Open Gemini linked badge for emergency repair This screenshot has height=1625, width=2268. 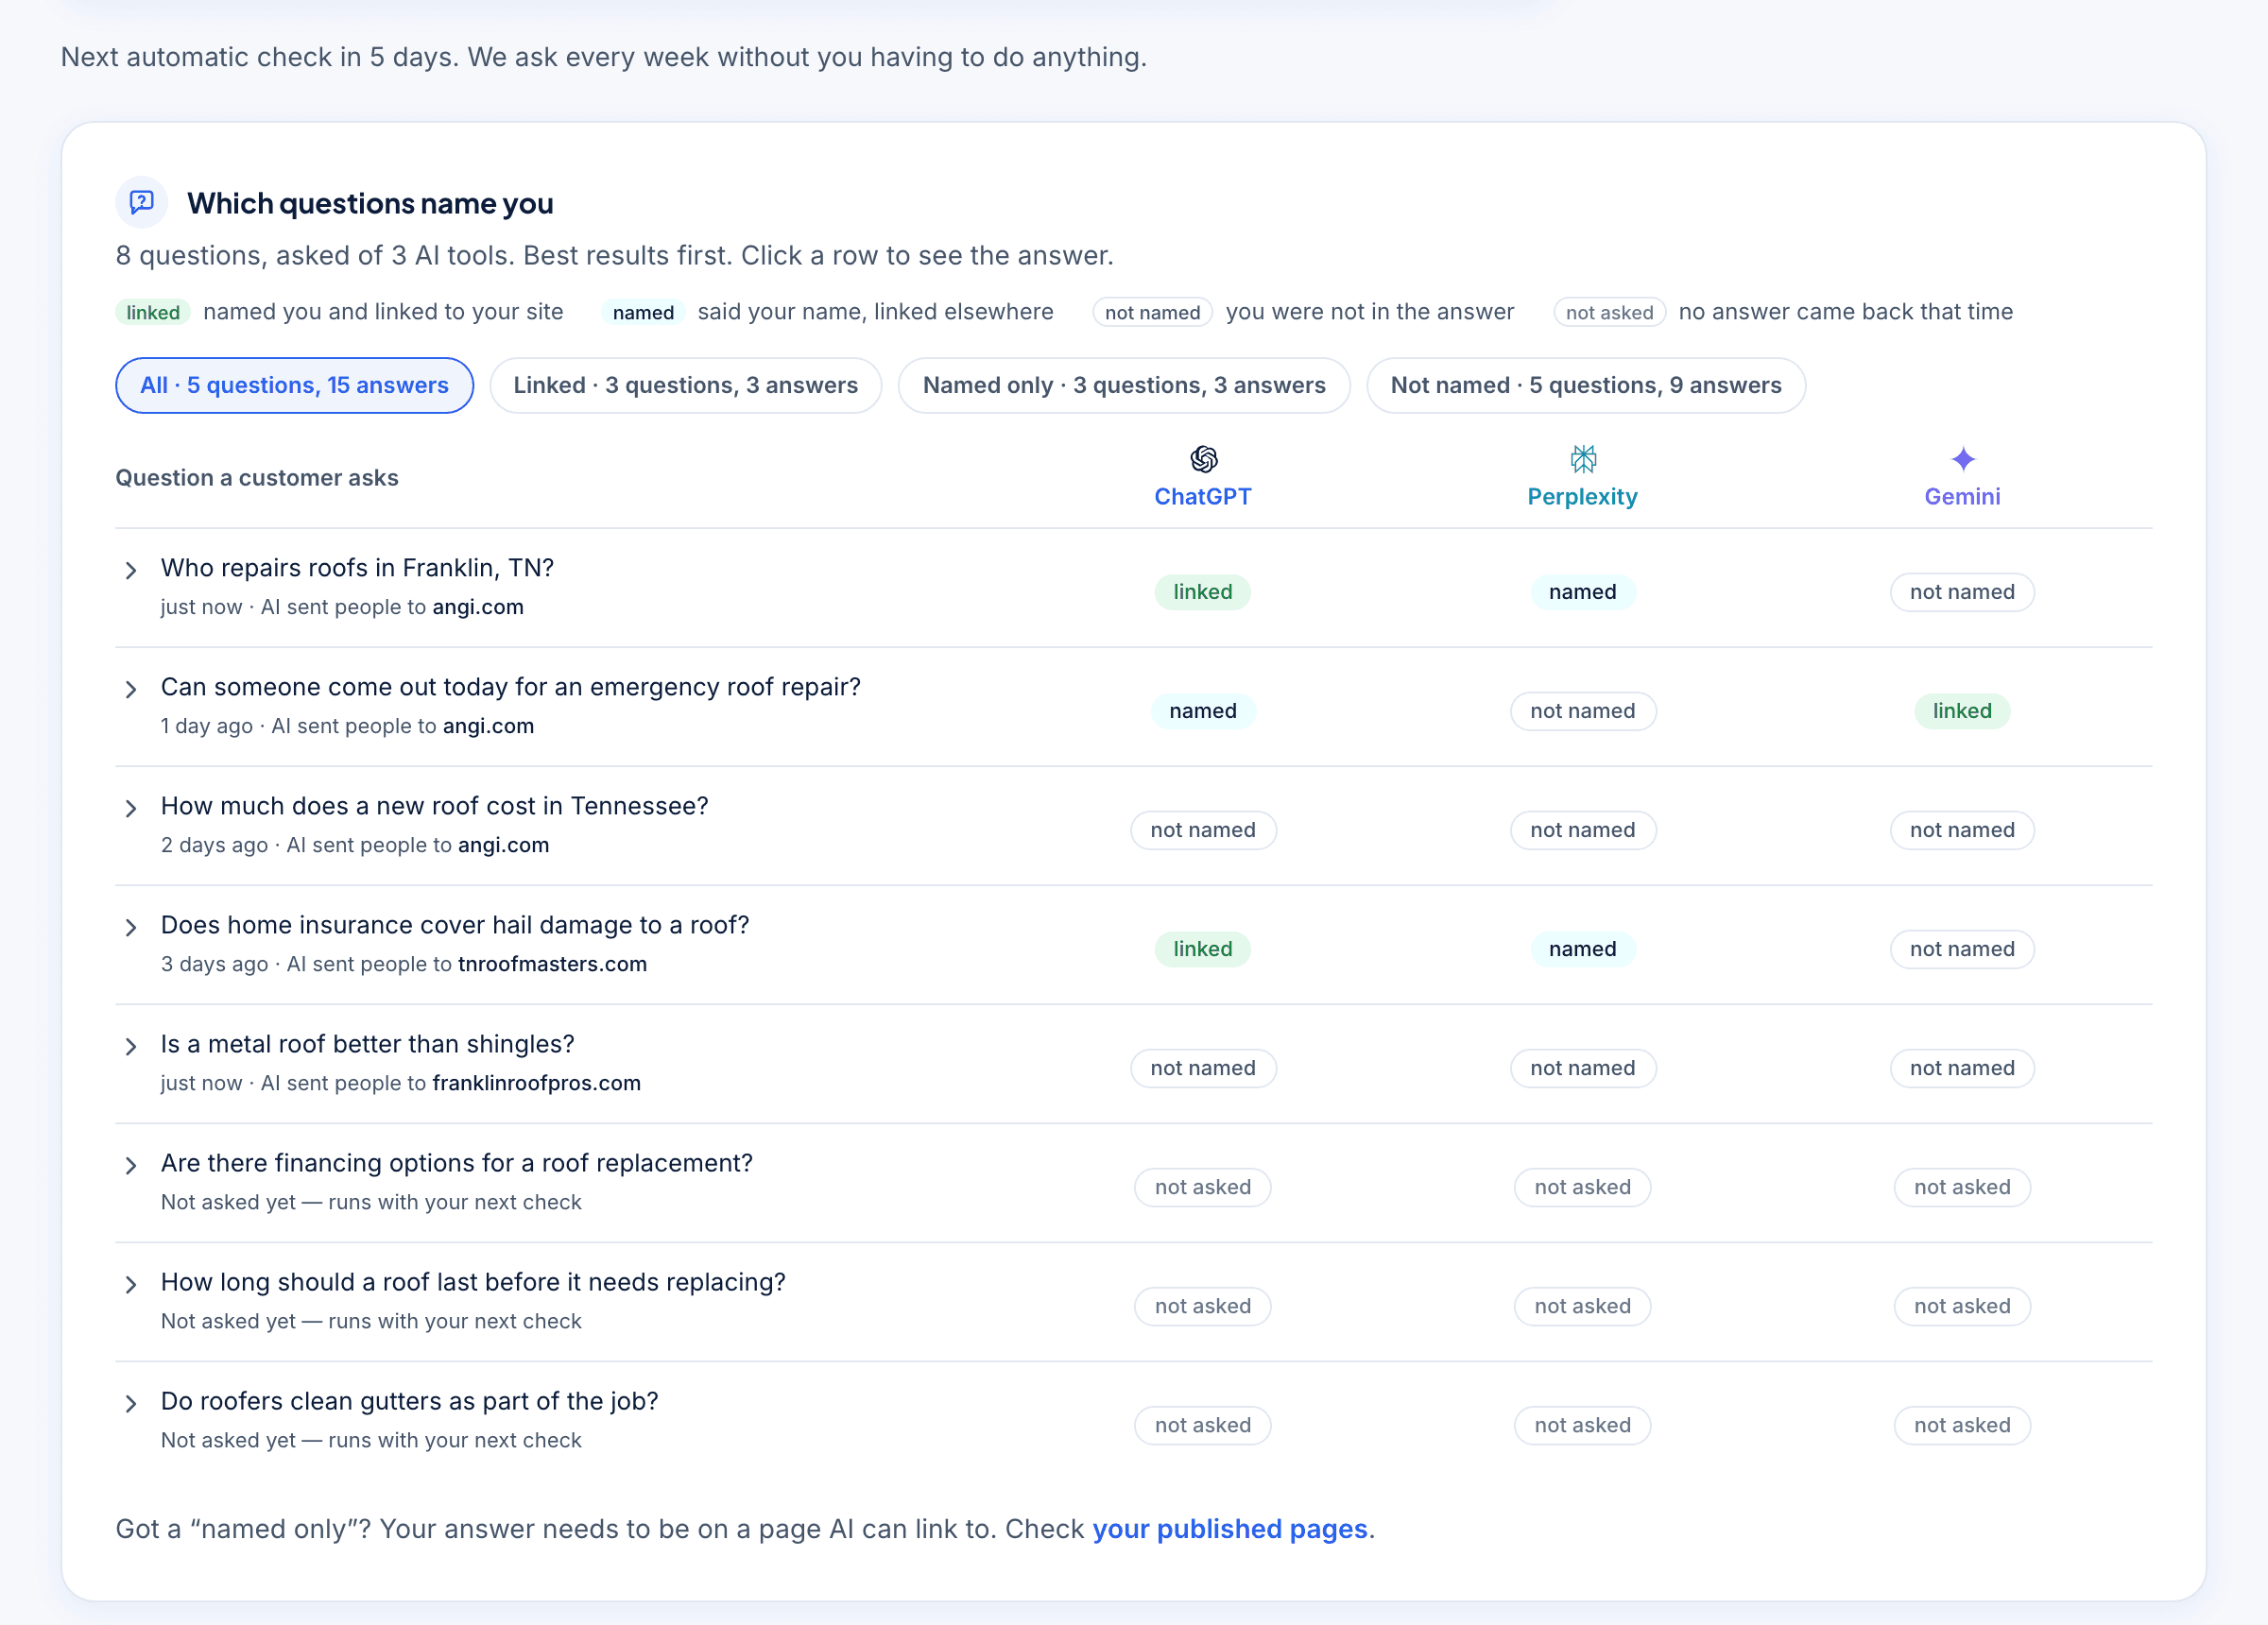[1962, 711]
